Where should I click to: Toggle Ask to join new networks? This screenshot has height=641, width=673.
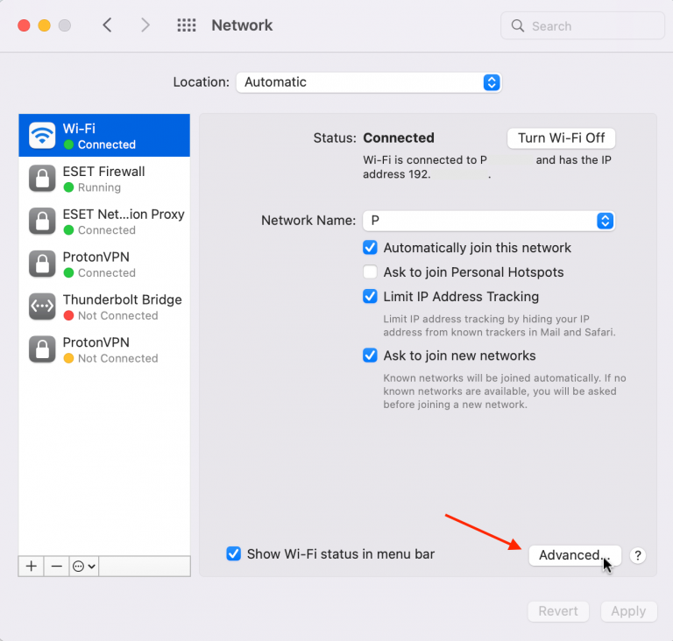370,356
